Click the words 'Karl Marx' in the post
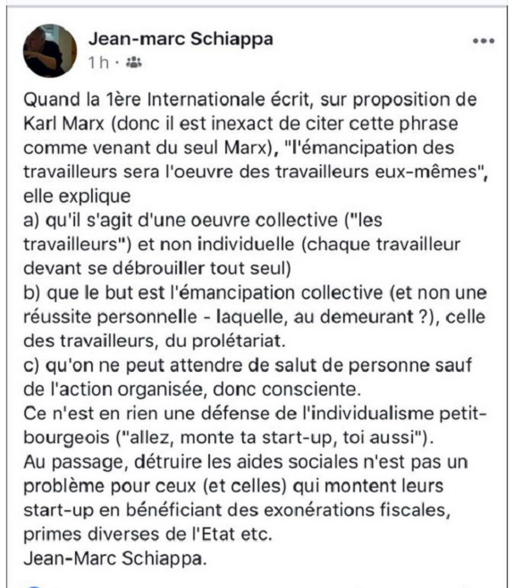 [x=63, y=123]
